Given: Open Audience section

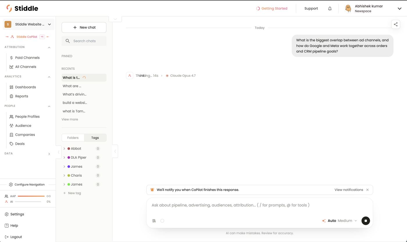Looking at the screenshot, I should pos(23,126).
